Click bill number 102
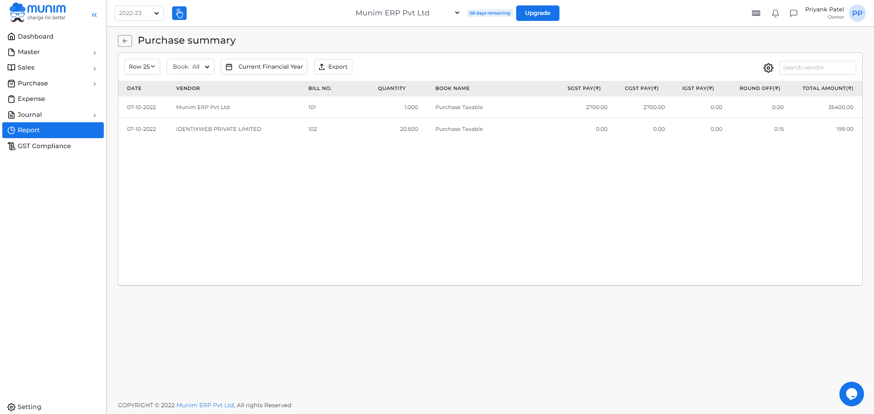Image resolution: width=874 pixels, height=414 pixels. 312,130
